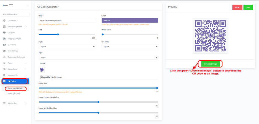This screenshot has width=259, height=124.
Task: Click the Shop Management store icon
Action: pos(4,27)
